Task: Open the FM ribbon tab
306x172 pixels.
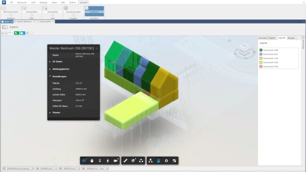Action: point(11,2)
